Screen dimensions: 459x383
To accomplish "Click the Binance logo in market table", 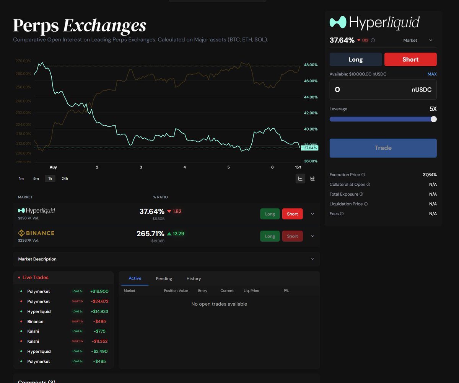I will (36, 233).
